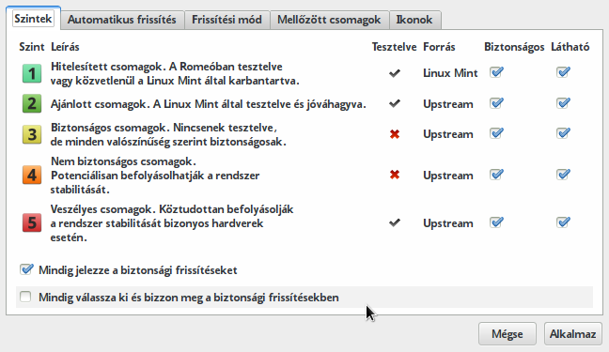This screenshot has height=352, width=609.
Task: Open the Frissítési mód tab
Action: pos(226,20)
